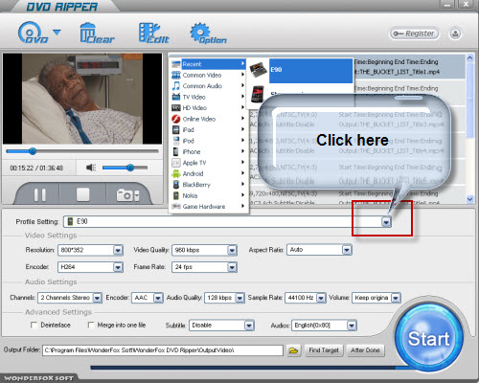Click the first title row Title1.mp4
The height and width of the screenshot is (383, 479).
[409, 67]
